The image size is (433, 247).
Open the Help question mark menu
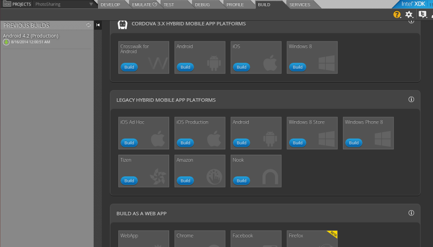(x=397, y=14)
